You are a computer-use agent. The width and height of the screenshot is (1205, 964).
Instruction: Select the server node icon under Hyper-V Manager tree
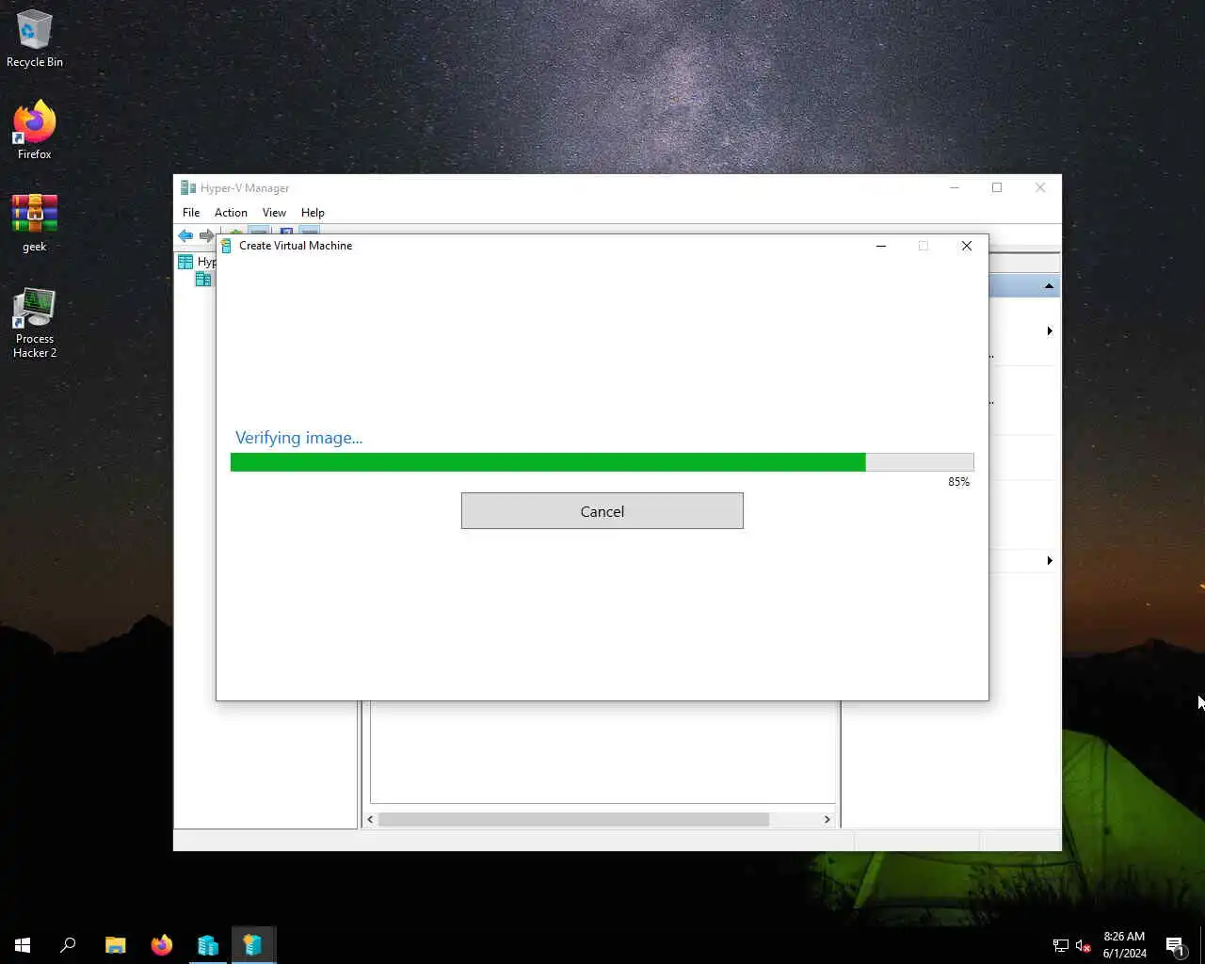203,279
